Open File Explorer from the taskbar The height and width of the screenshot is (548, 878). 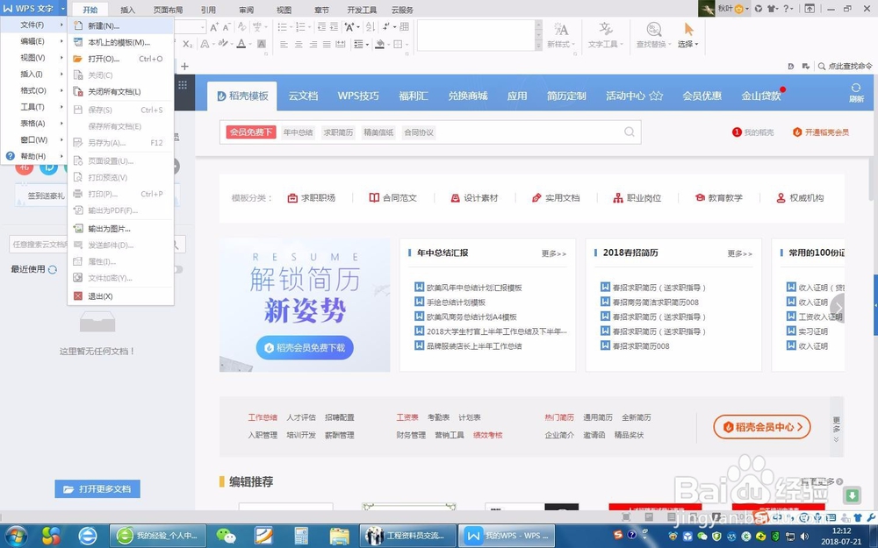pos(340,537)
